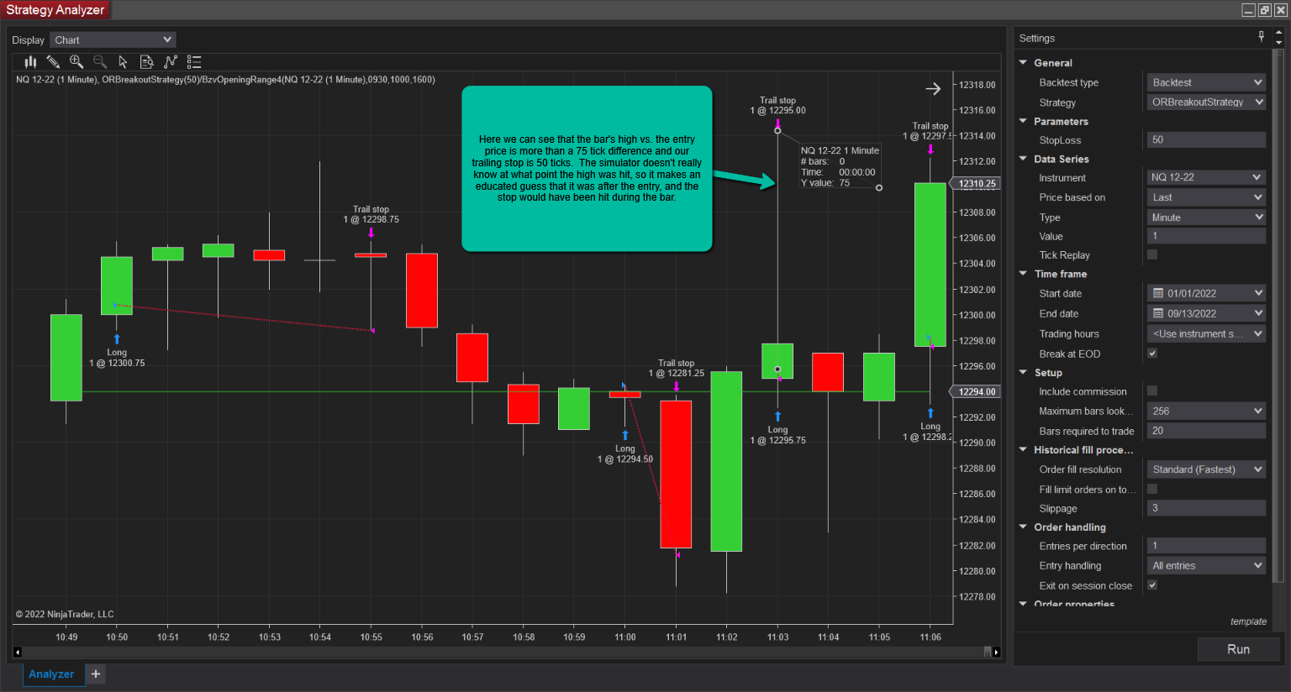
Task: Edit the StopLoss value field
Action: click(1206, 140)
